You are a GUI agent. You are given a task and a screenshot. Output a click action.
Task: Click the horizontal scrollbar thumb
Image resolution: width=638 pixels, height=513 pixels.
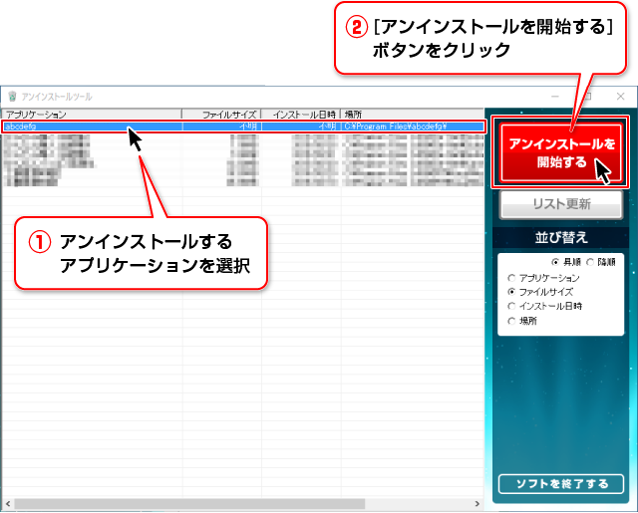tap(189, 504)
